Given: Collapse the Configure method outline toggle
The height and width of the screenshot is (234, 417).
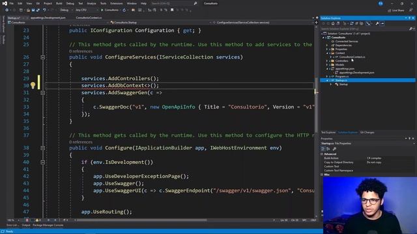Looking at the screenshot, I should (42, 148).
